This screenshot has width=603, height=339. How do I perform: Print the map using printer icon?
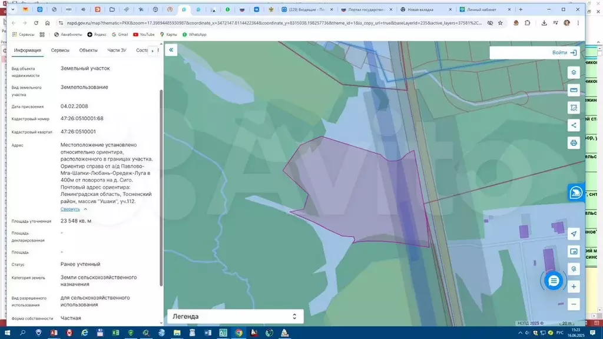click(x=574, y=143)
